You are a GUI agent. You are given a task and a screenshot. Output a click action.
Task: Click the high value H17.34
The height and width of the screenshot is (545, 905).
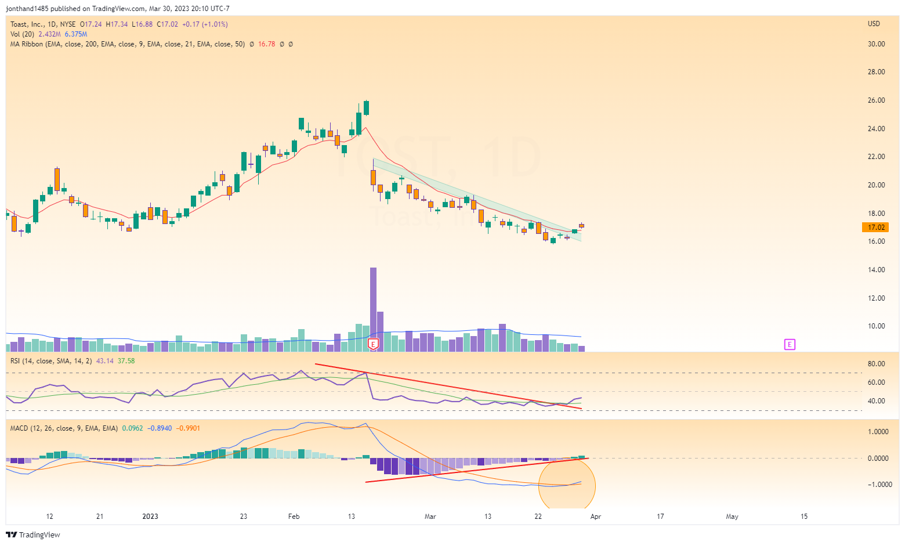(117, 24)
